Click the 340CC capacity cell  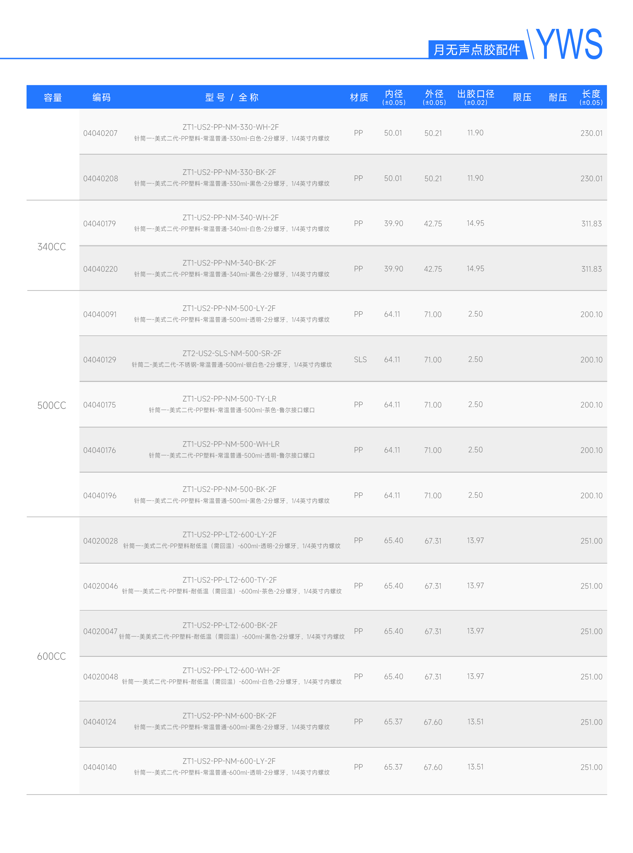click(x=52, y=247)
